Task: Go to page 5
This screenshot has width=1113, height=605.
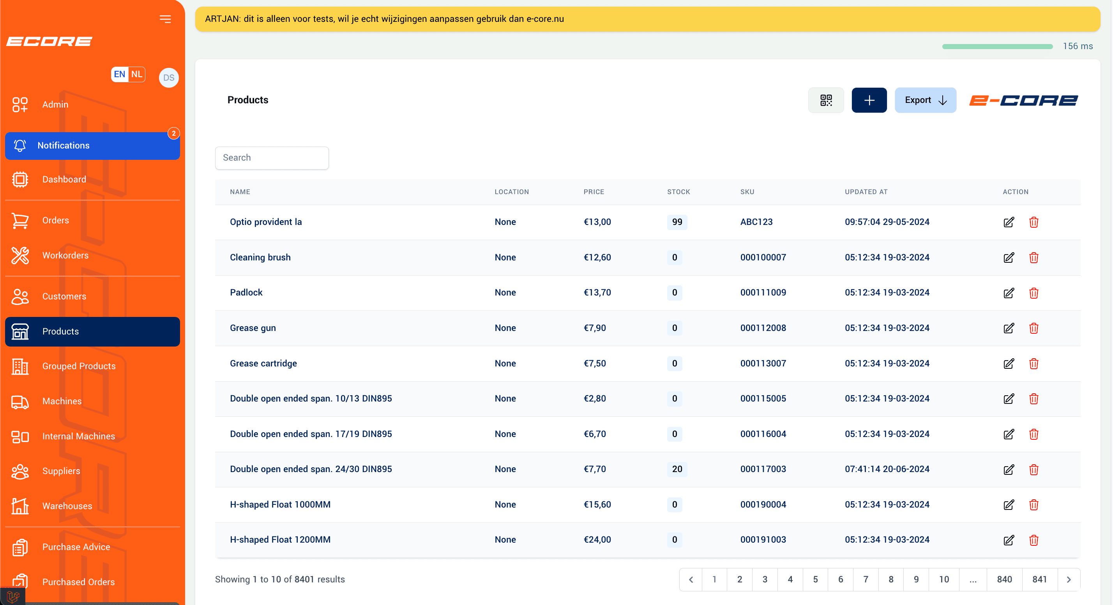Action: click(815, 580)
